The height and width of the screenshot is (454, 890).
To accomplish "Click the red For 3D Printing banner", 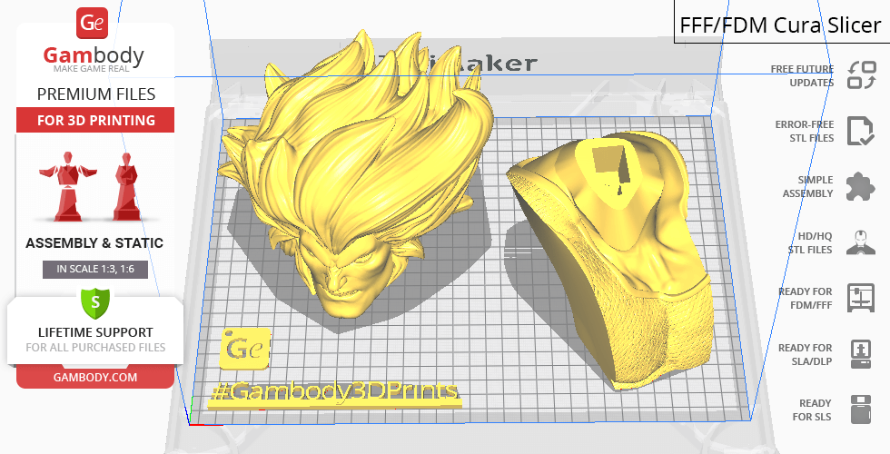I will pos(94,121).
